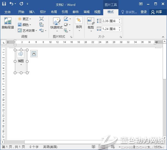167x150 pixels.
Task: Switch to Web Layout view in status bar
Action: pos(113,147)
